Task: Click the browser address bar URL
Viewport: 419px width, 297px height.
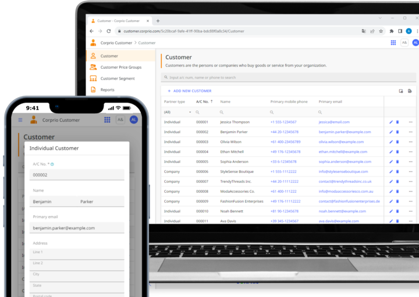Action: pos(184,31)
